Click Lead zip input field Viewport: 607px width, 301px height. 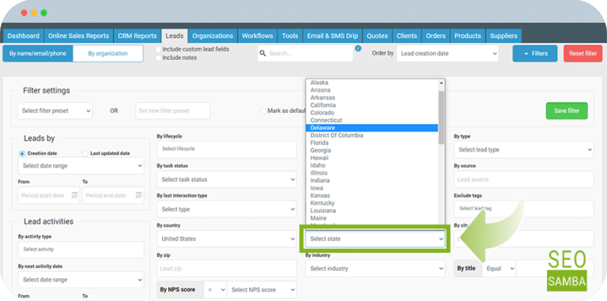pos(227,269)
